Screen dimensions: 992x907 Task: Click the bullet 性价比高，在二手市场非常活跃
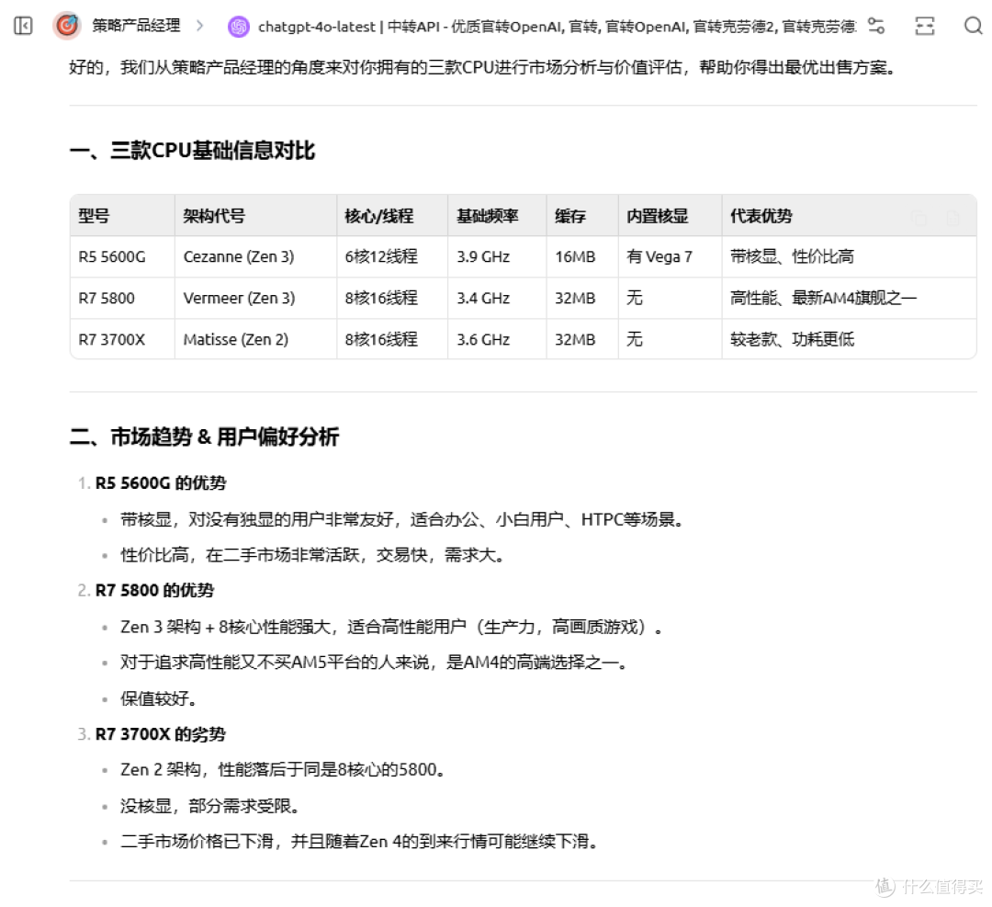[312, 555]
